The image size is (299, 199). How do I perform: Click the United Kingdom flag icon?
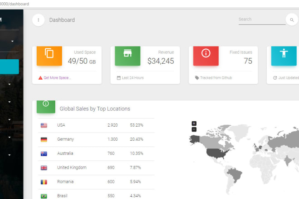(44, 168)
